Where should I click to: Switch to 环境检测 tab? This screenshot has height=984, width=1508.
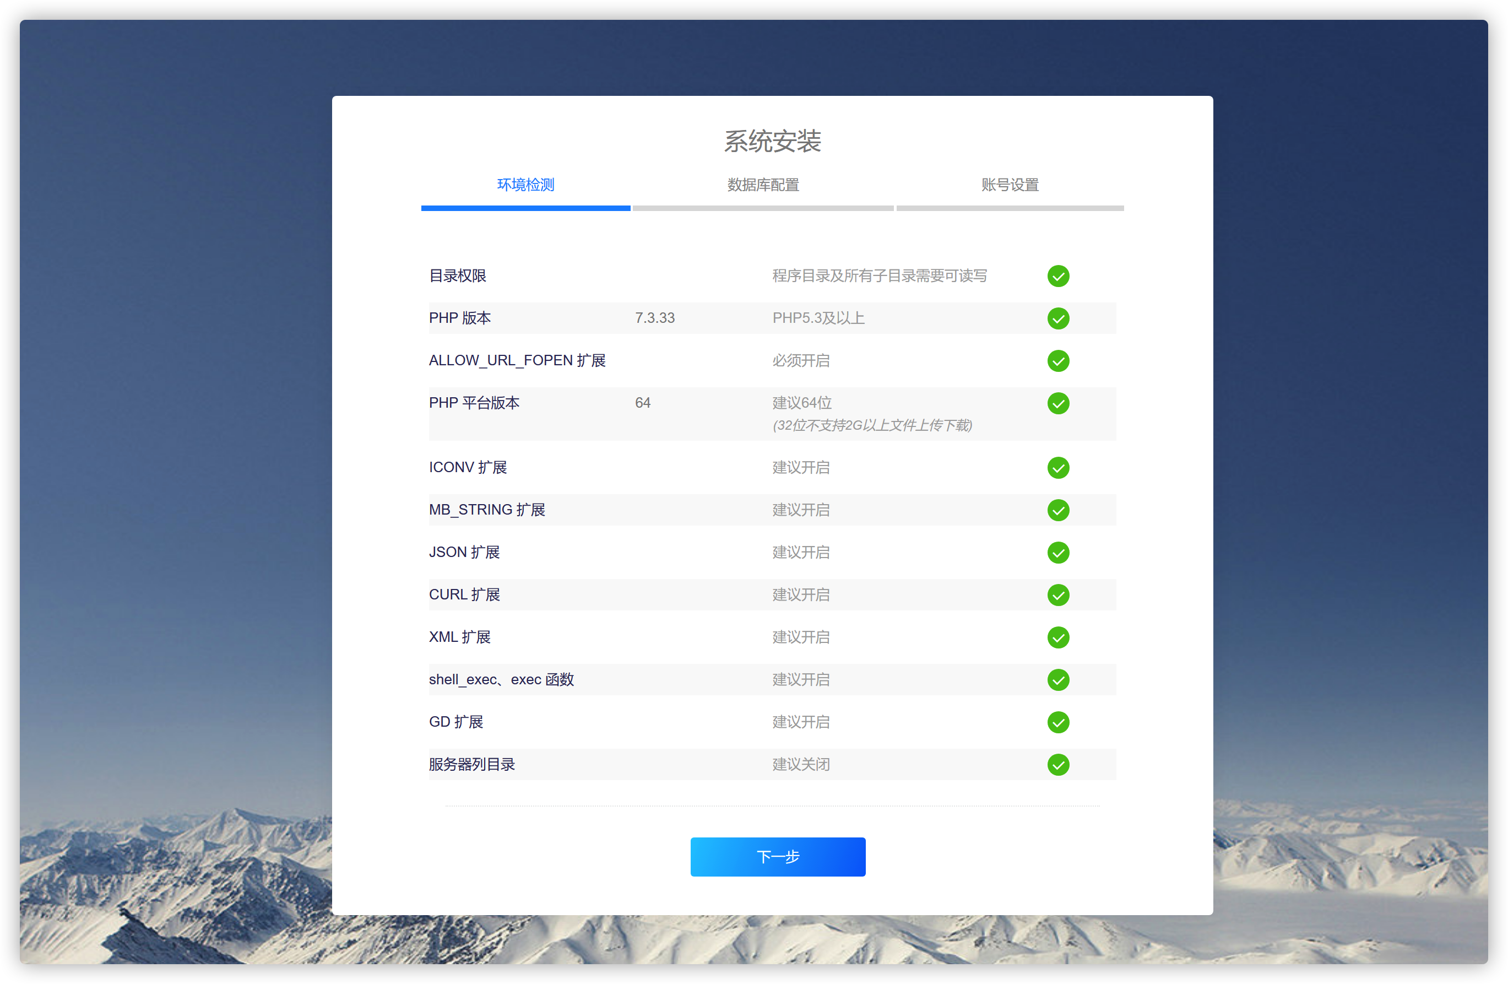tap(525, 185)
